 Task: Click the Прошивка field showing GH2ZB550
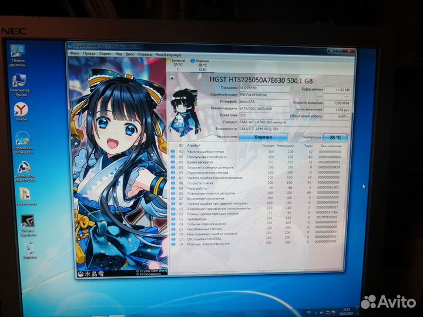click(x=264, y=88)
